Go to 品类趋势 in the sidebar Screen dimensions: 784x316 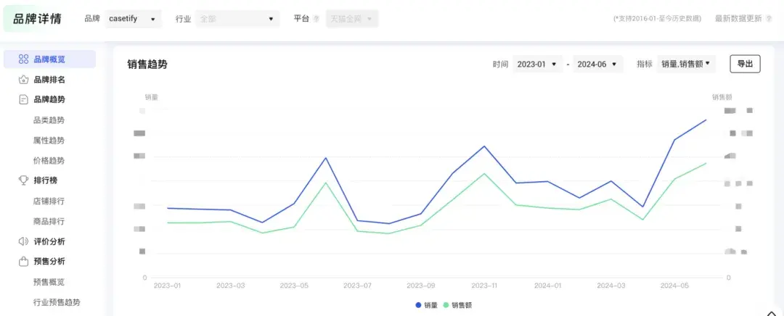pyautogui.click(x=49, y=120)
